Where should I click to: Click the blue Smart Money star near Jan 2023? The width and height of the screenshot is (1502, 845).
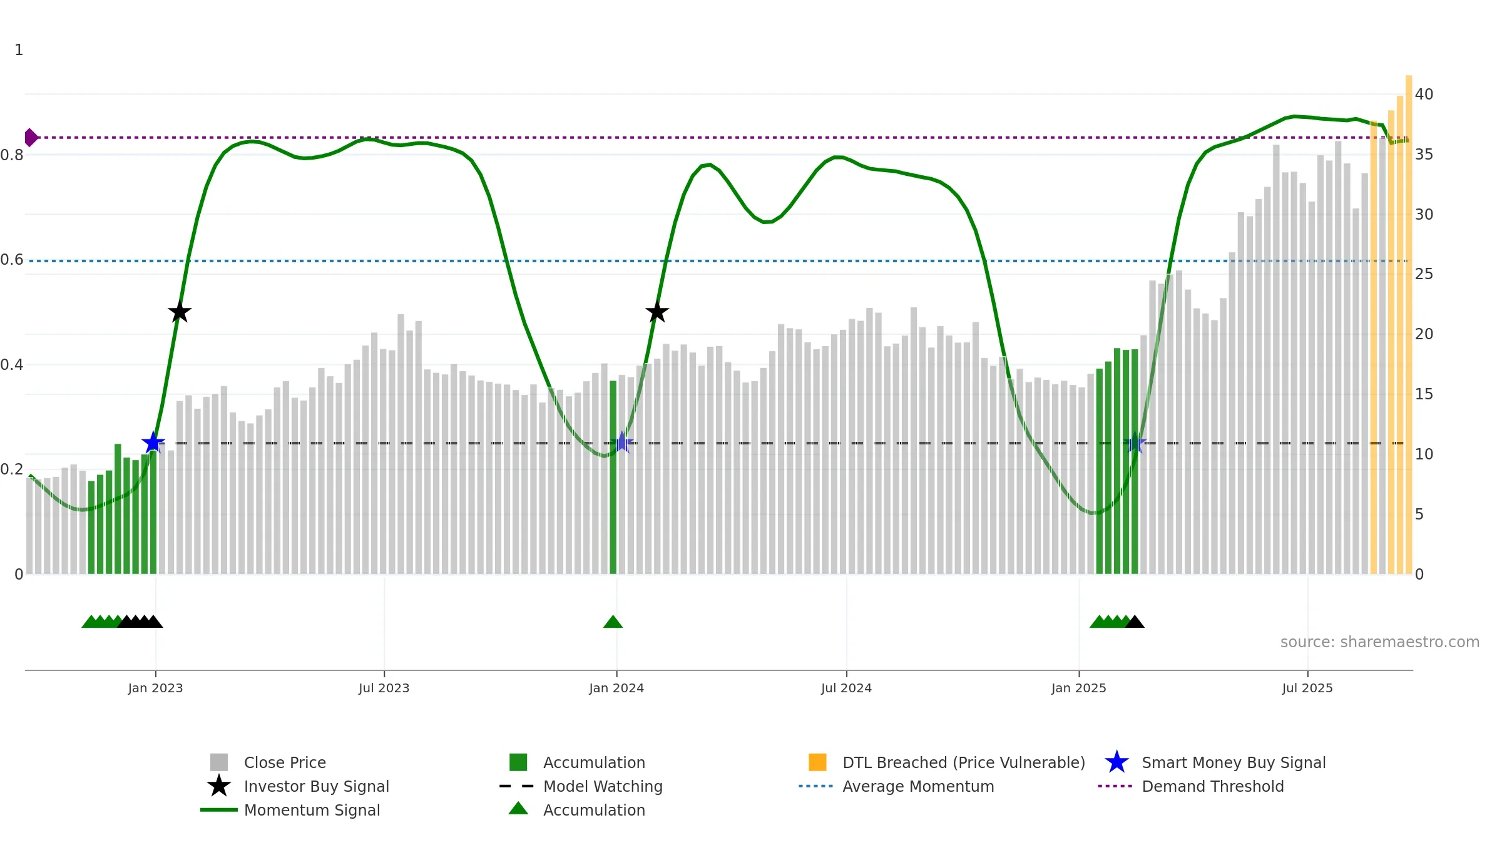point(153,443)
